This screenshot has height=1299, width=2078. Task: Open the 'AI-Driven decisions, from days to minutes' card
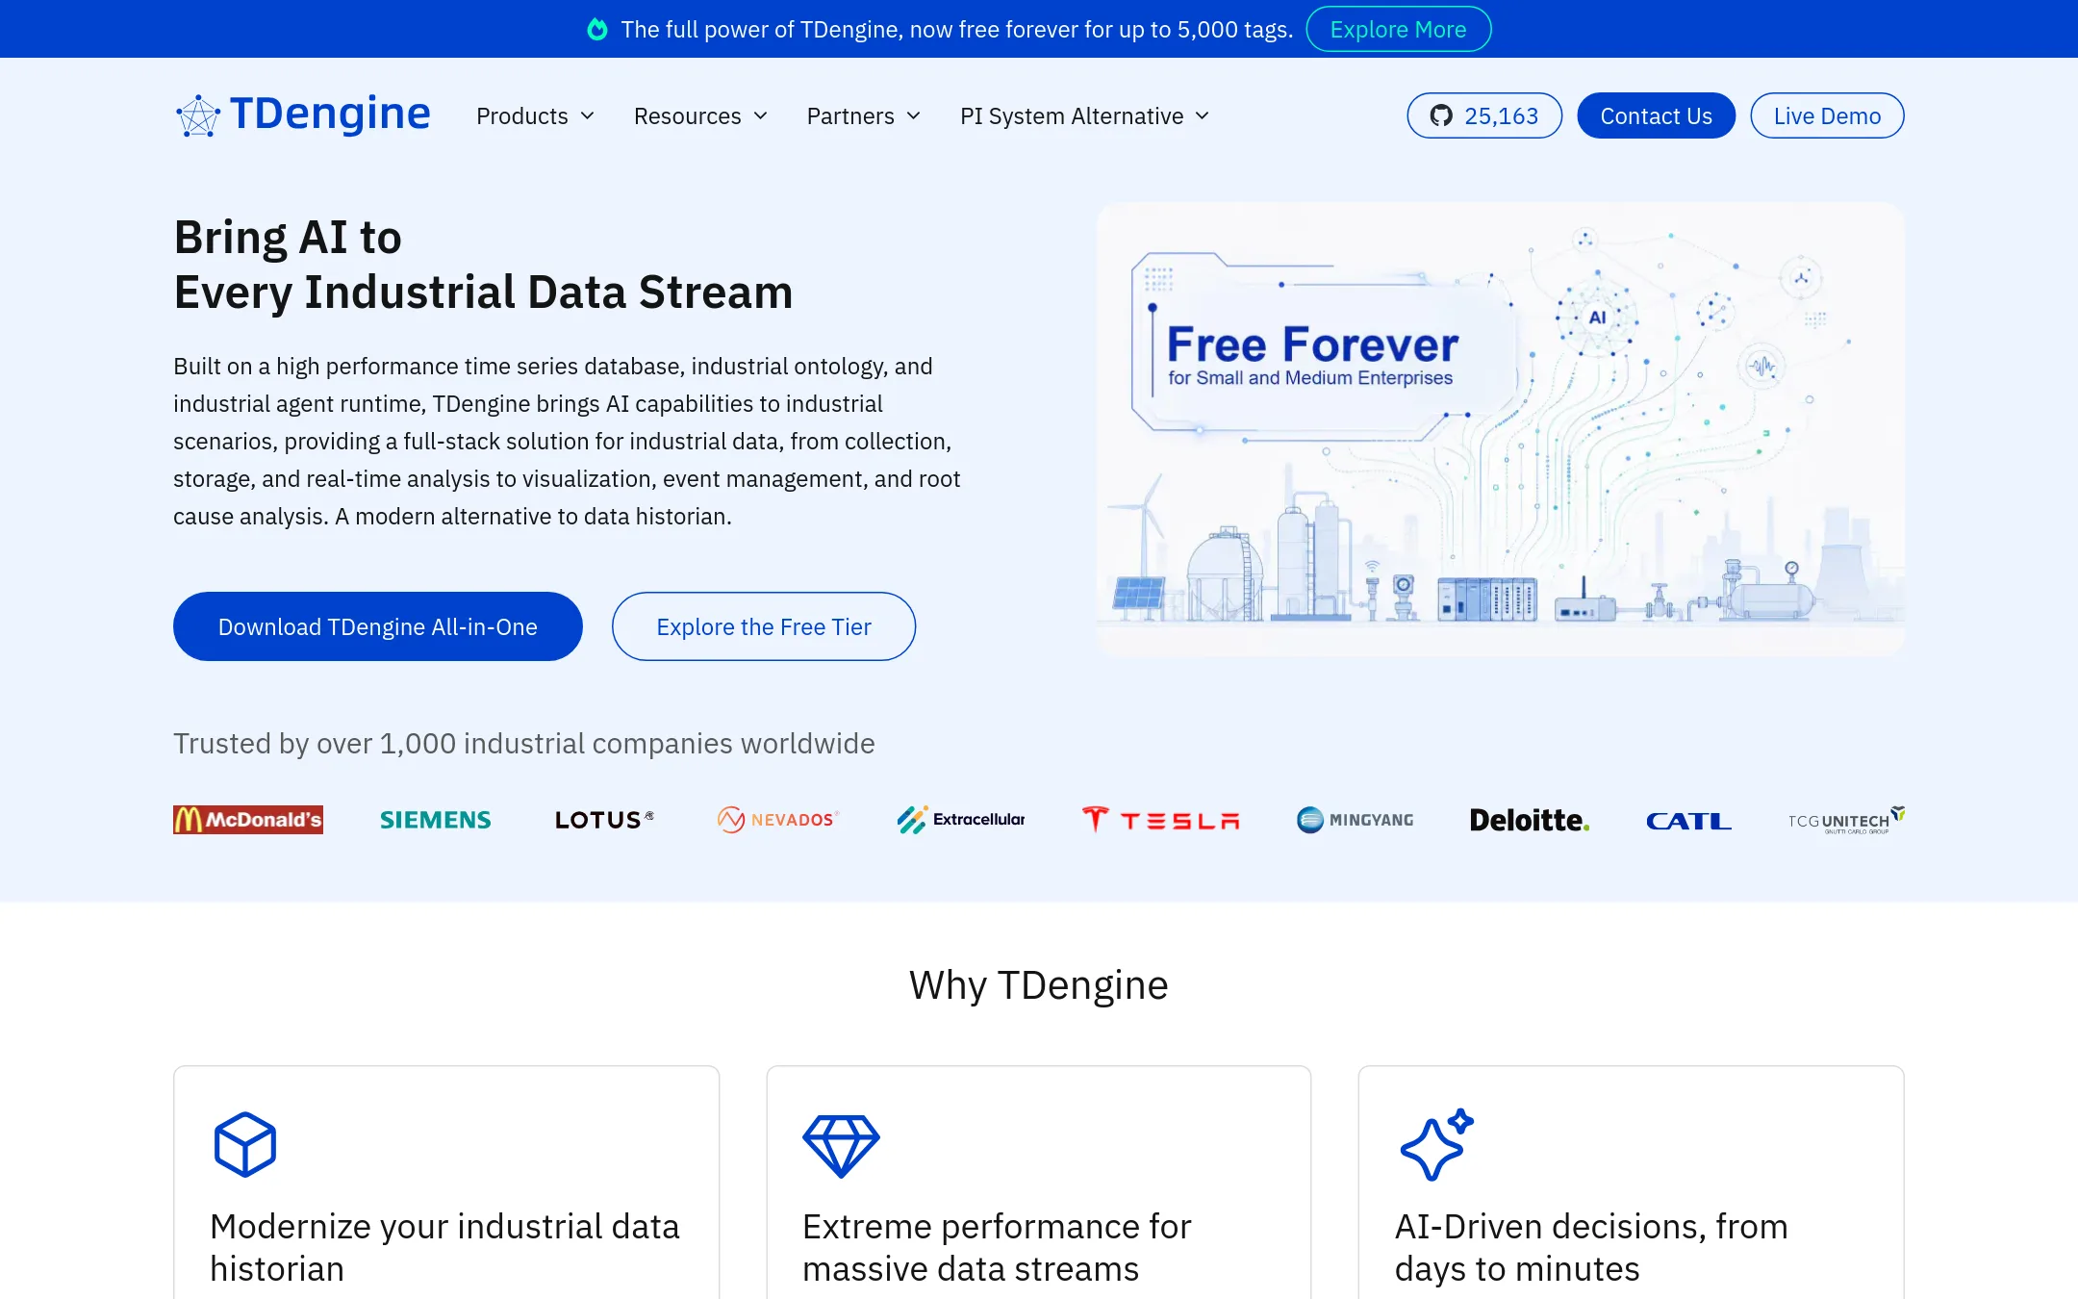pos(1631,1183)
